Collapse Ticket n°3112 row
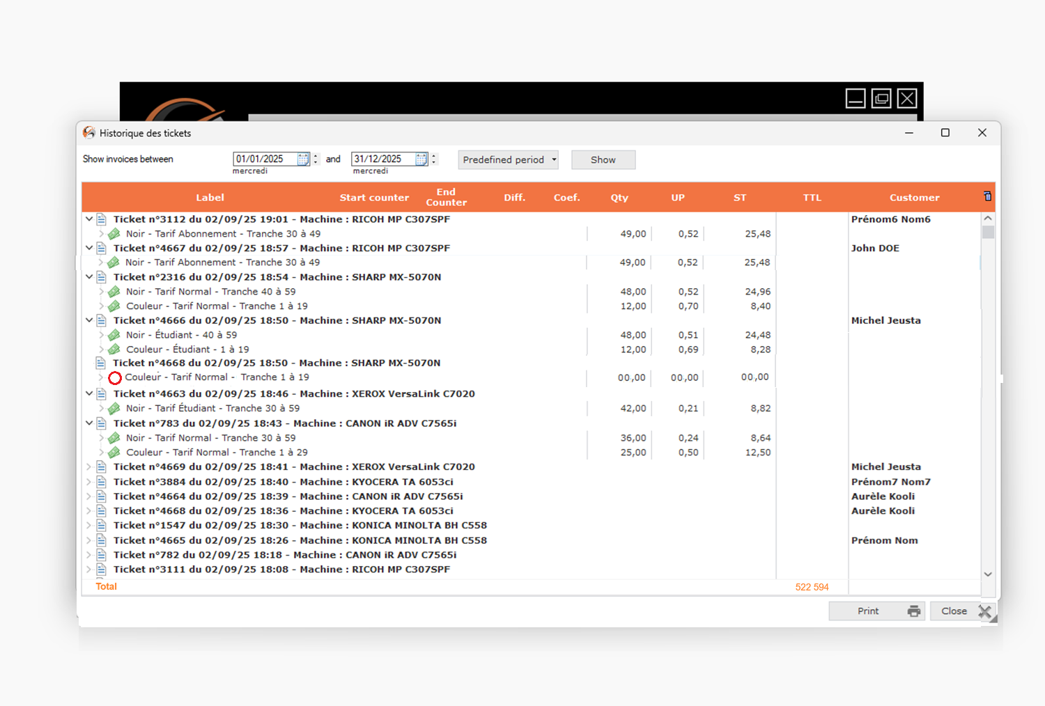 coord(89,219)
